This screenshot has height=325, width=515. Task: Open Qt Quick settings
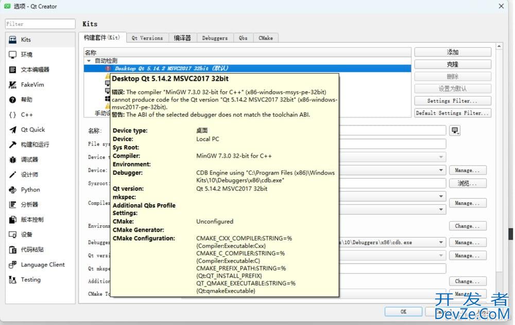pyautogui.click(x=40, y=130)
